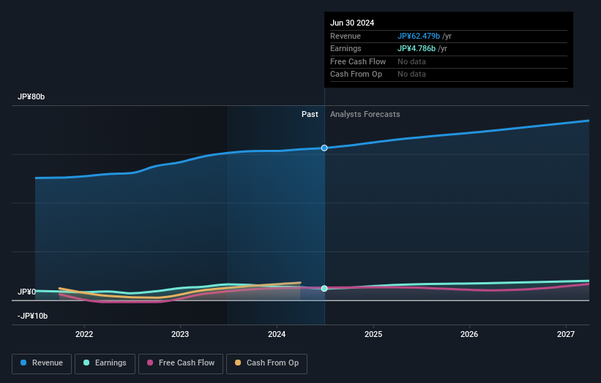Click the 2027 x-axis label
601x383 pixels.
(566, 335)
